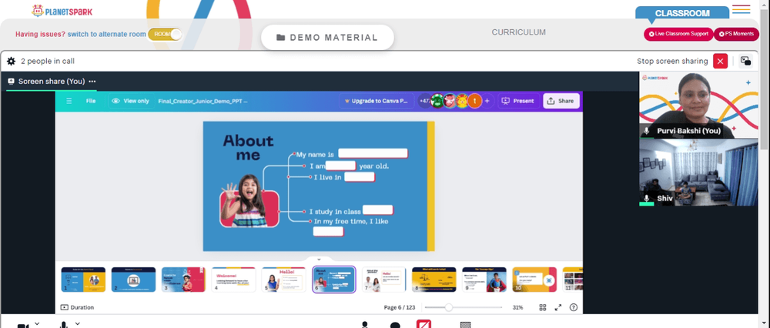Image resolution: width=770 pixels, height=328 pixels.
Task: Expand the microphone options chevron
Action: point(77,323)
